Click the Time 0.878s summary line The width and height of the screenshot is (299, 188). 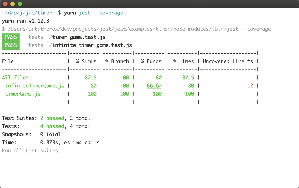tap(50, 142)
